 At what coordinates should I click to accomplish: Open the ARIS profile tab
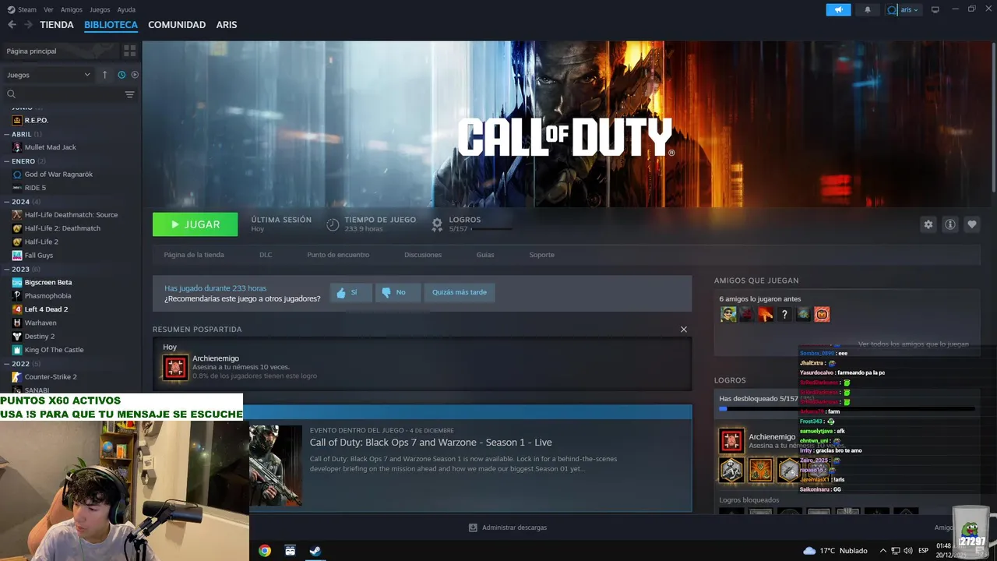[x=227, y=25]
